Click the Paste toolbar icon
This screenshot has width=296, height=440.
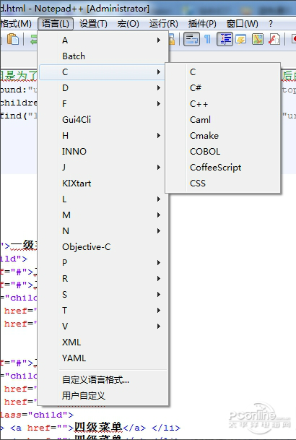tap(12, 39)
